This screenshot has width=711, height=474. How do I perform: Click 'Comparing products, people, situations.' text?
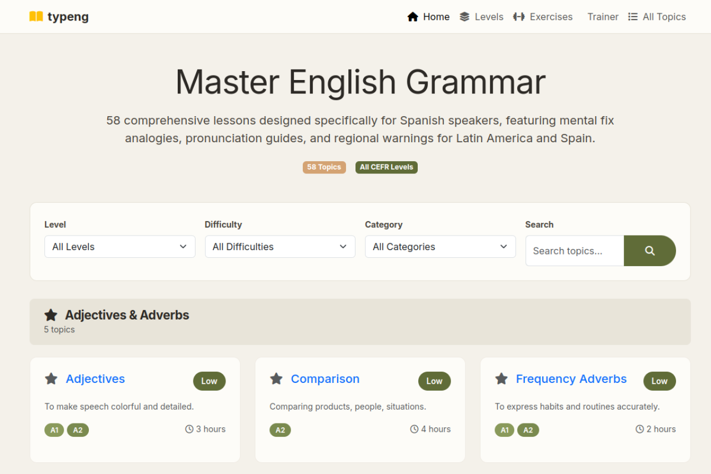(348, 407)
